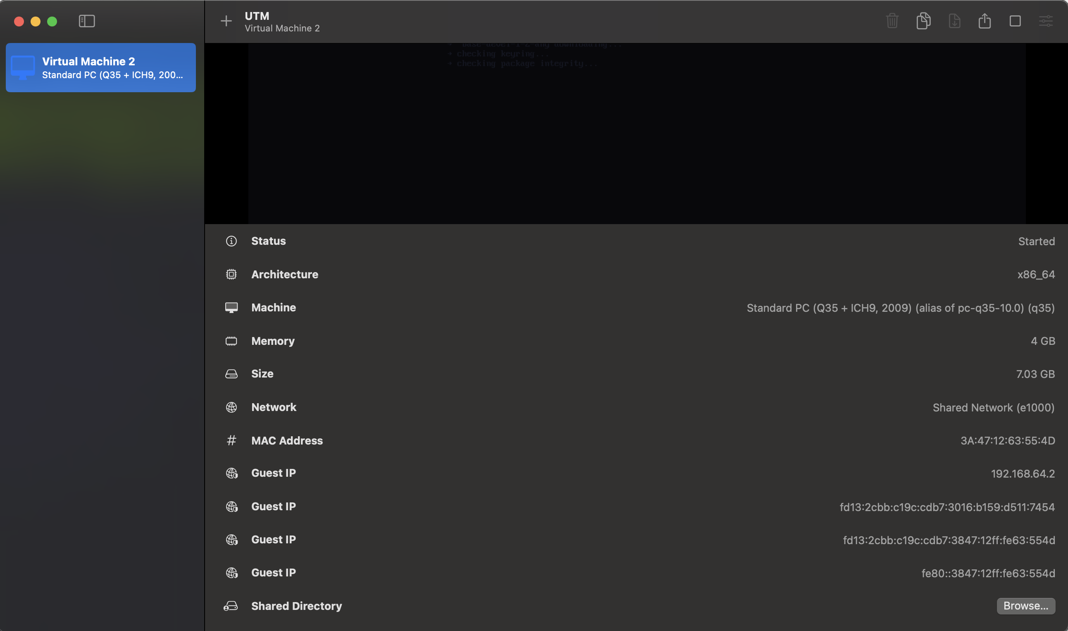Click the move VM download icon
Screen dimensions: 1068x631
tap(954, 21)
